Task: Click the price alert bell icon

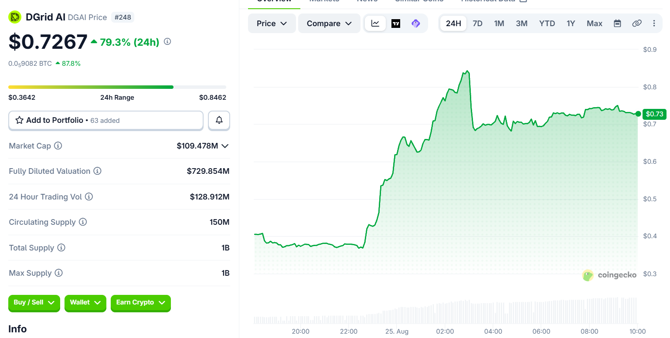Action: pyautogui.click(x=219, y=120)
